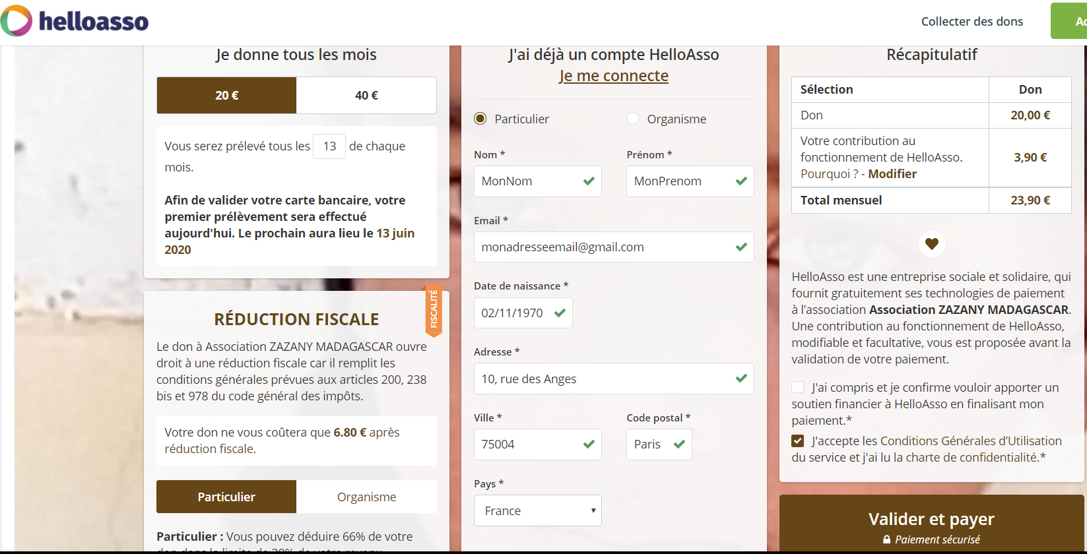Click the 23,90 € total mensuel value

tap(1030, 200)
